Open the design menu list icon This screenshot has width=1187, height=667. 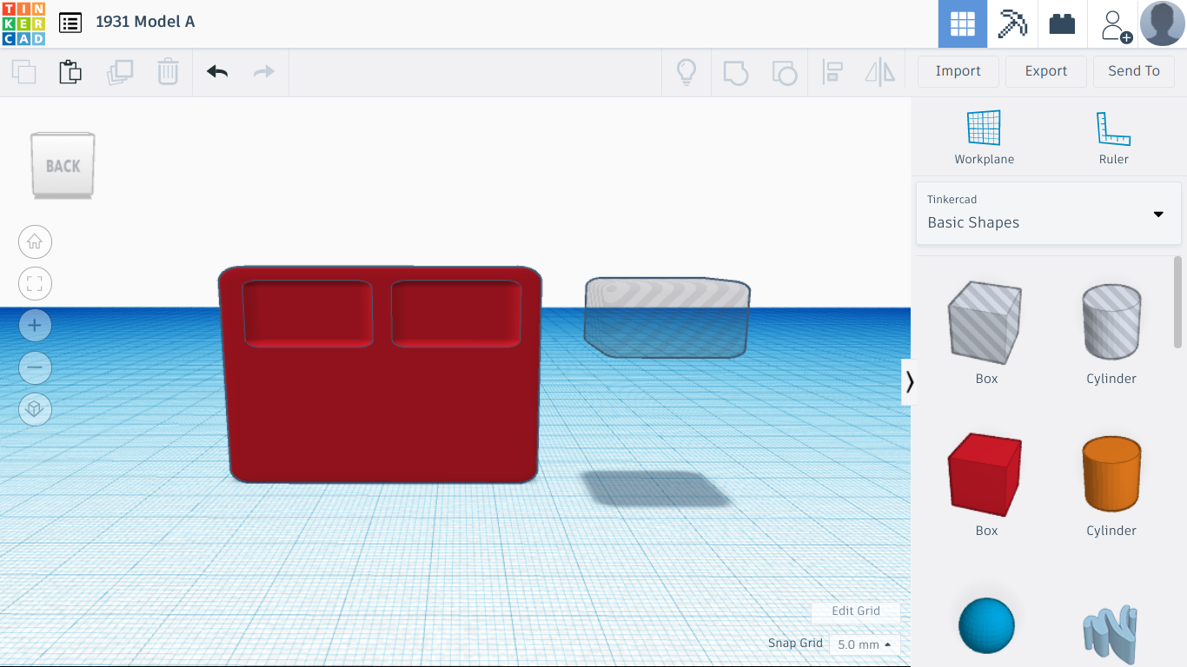(70, 23)
